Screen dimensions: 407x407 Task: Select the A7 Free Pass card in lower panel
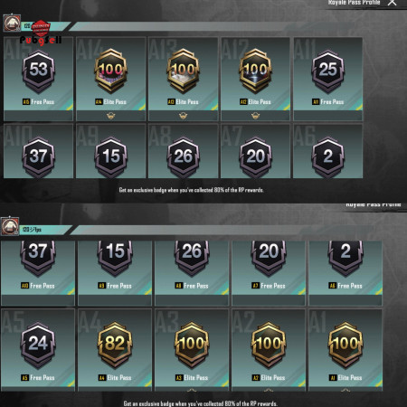click(x=269, y=273)
